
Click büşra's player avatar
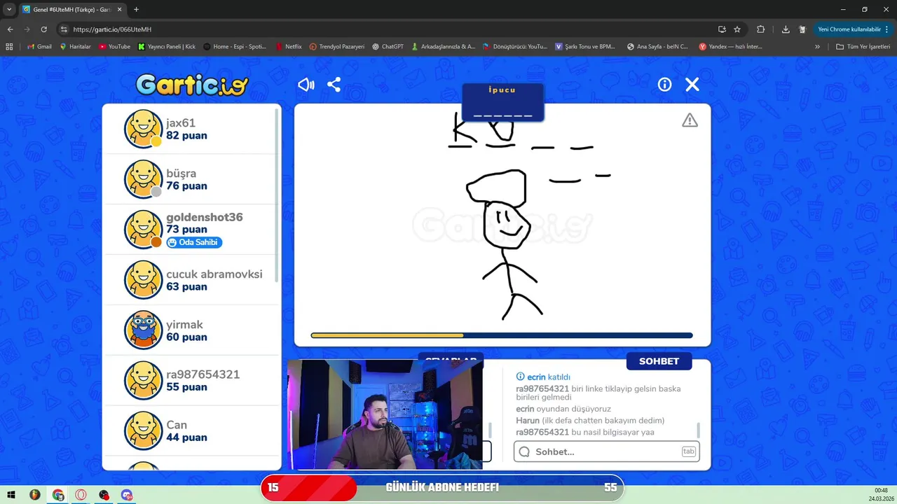point(144,179)
